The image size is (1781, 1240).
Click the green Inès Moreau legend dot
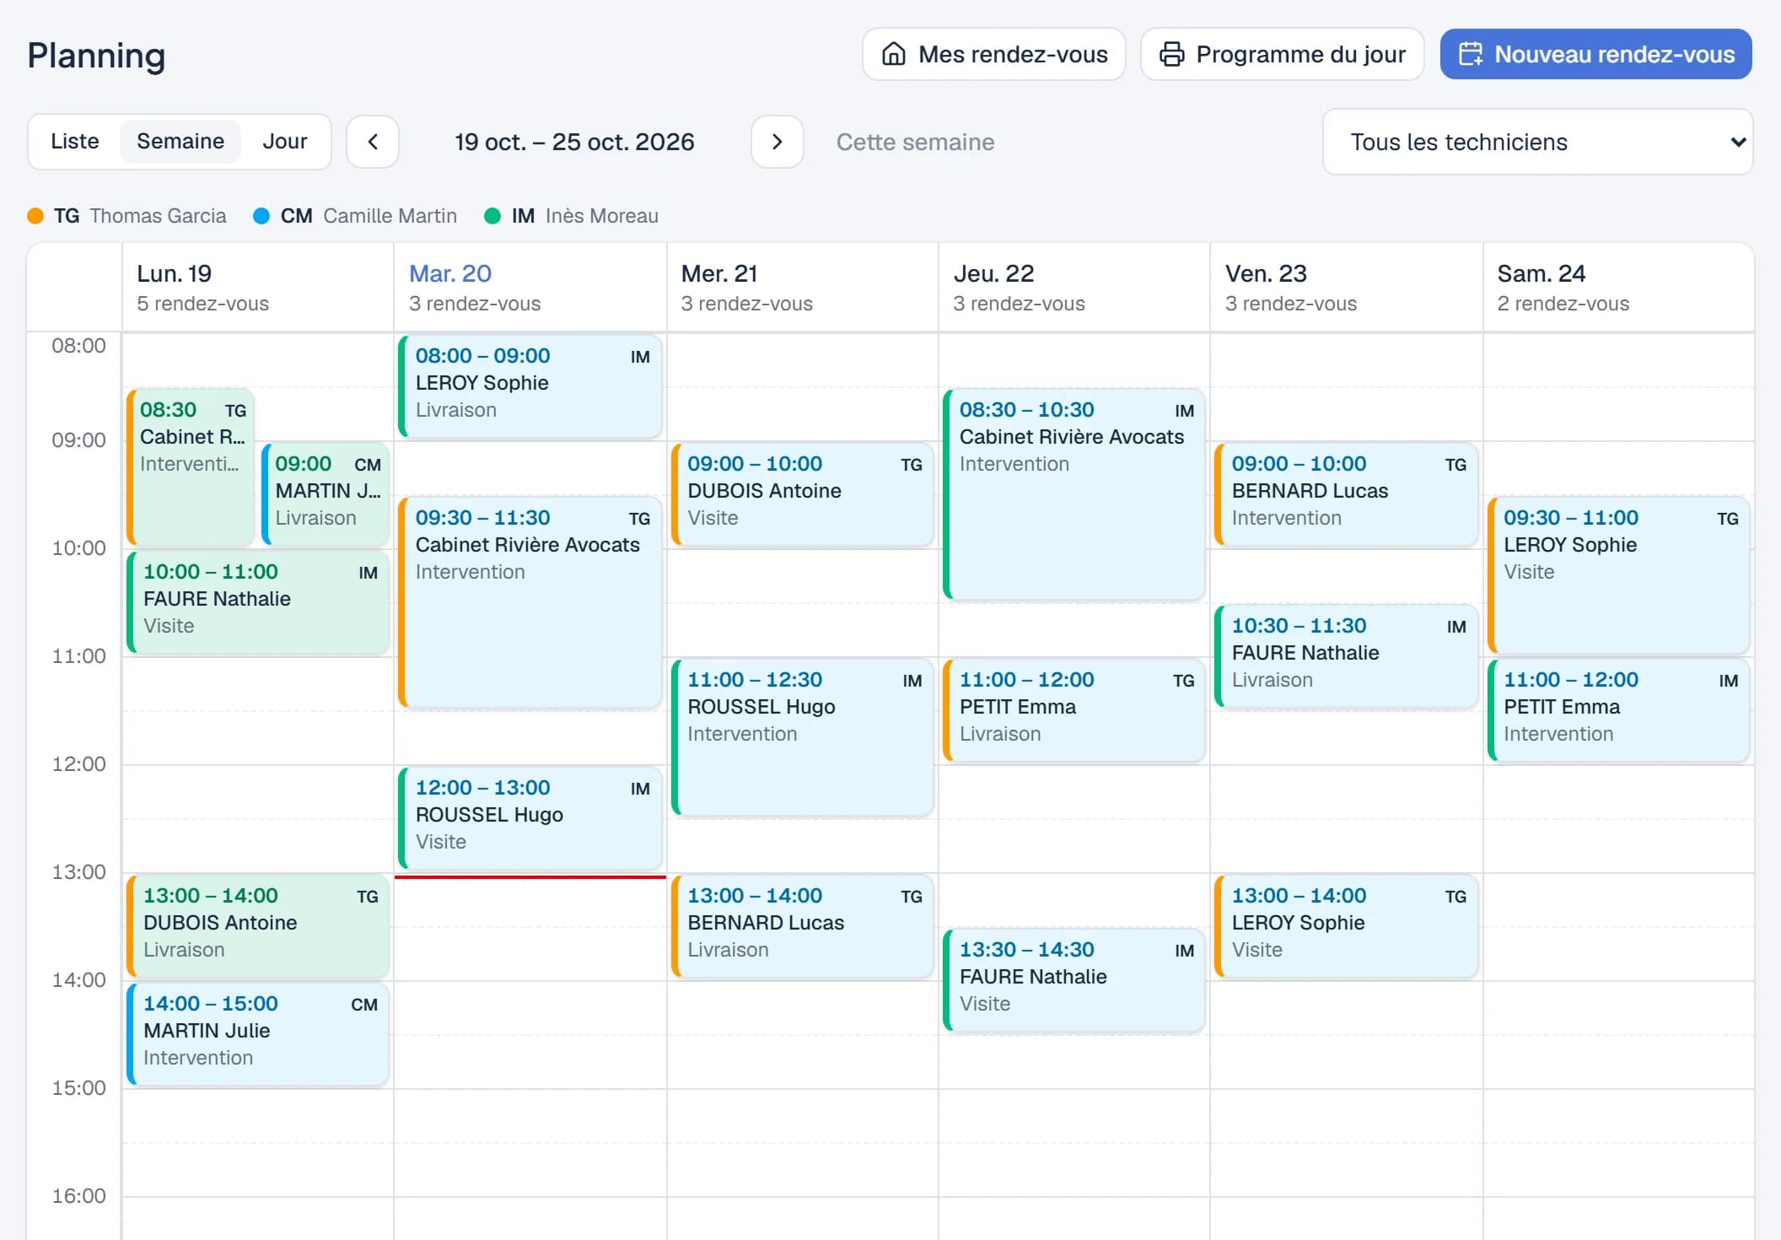pos(492,216)
